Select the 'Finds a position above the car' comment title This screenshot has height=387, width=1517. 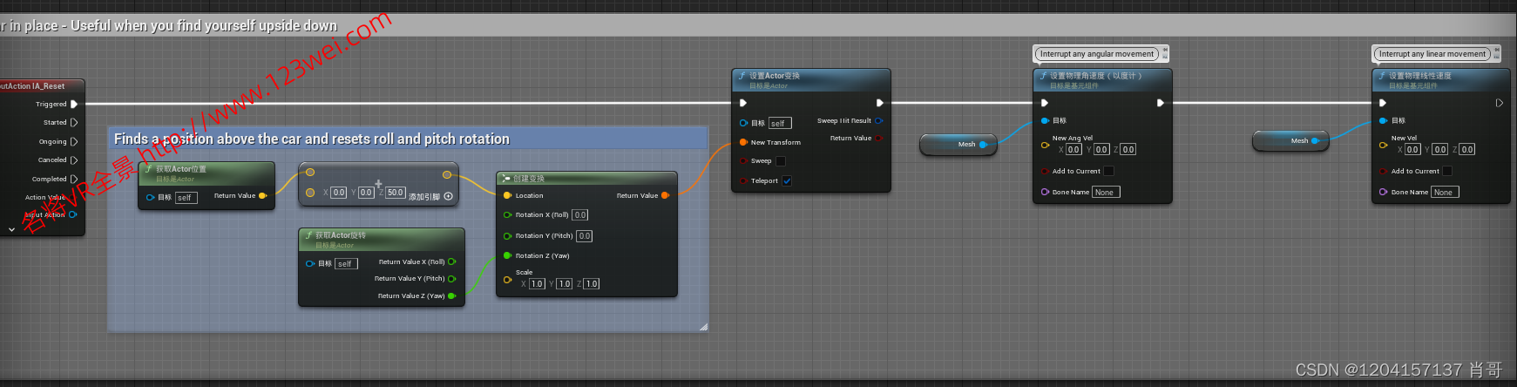(312, 139)
